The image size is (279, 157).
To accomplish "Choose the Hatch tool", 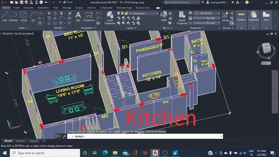I will pos(40,23).
